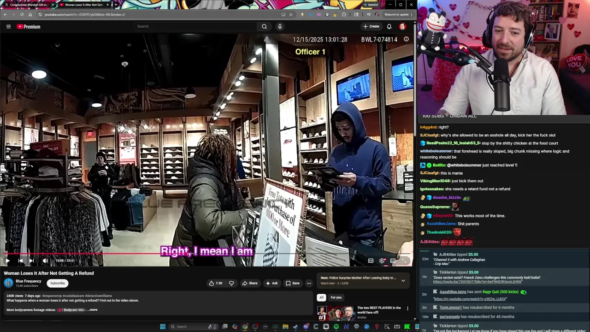Image resolution: width=590 pixels, height=332 pixels.
Task: Open the YouTube hamburger guide menu
Action: tap(8, 26)
